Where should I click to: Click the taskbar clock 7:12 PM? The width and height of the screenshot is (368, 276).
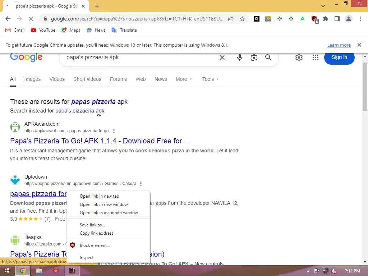coord(353,271)
